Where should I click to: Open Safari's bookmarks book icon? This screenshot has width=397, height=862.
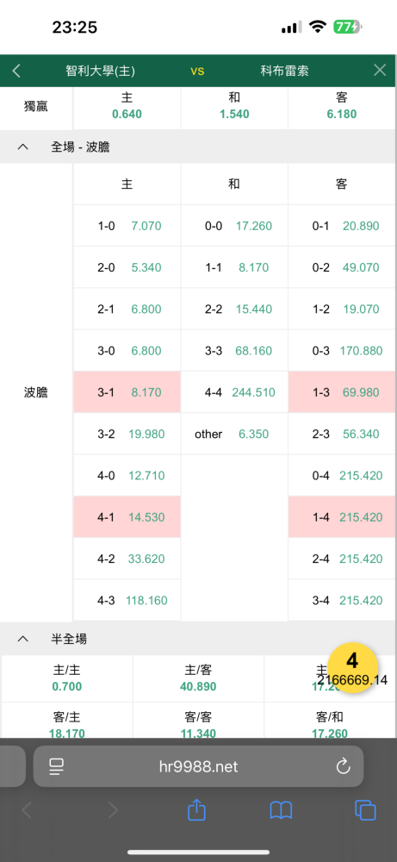(x=281, y=810)
